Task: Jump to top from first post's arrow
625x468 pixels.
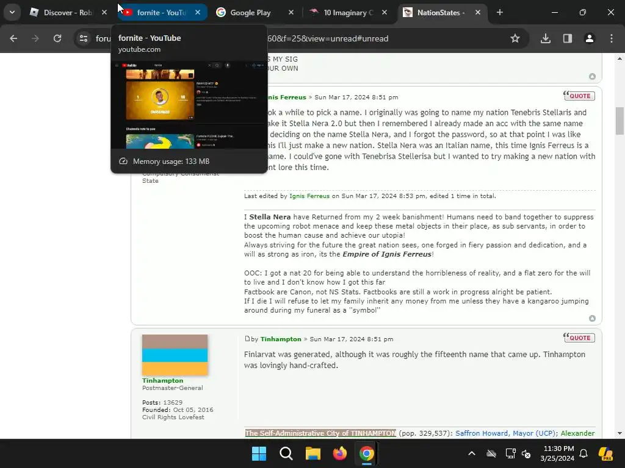Action: click(592, 76)
